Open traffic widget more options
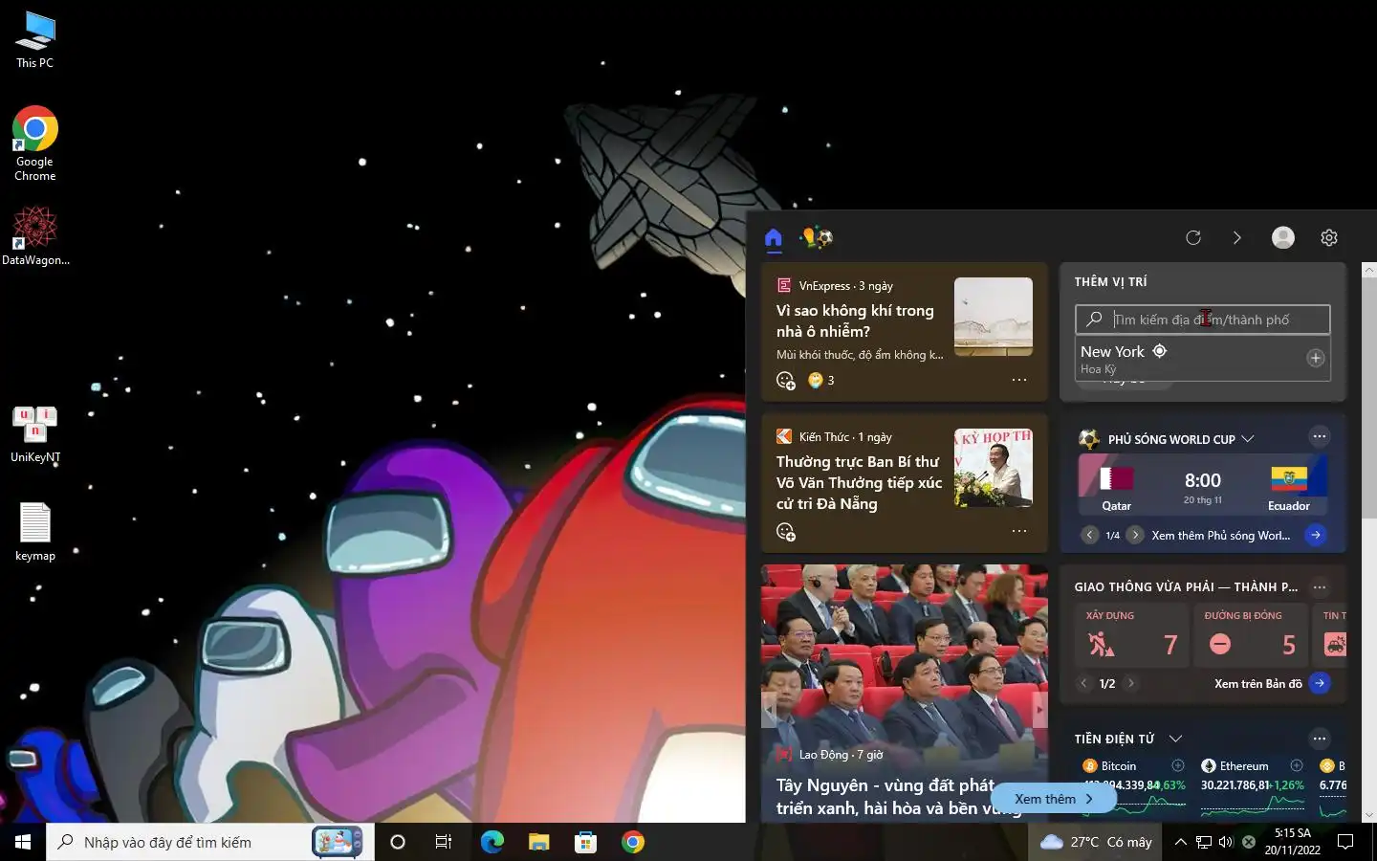This screenshot has height=861, width=1377. pos(1320,586)
